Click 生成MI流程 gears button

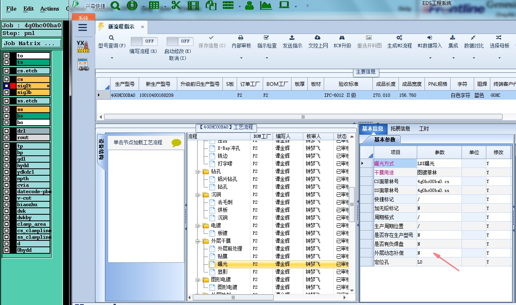tap(399, 41)
